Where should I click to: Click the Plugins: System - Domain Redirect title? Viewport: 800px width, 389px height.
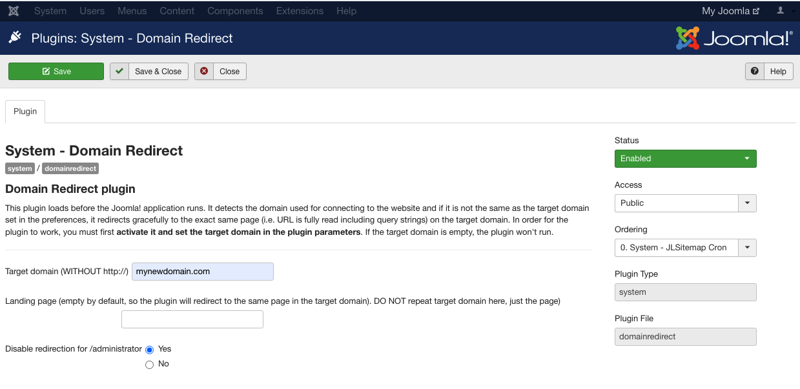(132, 38)
